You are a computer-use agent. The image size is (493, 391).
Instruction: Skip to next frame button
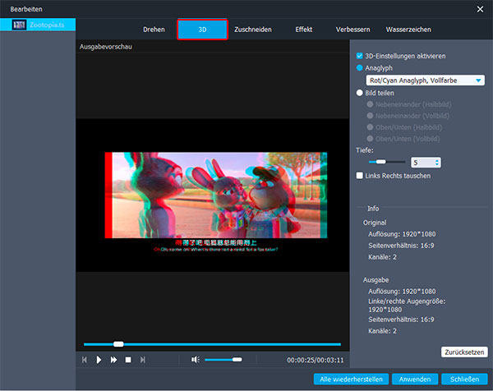143,360
